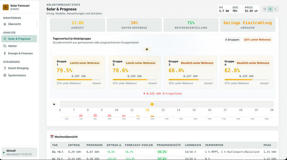Click the cloud icon beside Wetter
Screen dimensions: 287x160
click(5, 46)
